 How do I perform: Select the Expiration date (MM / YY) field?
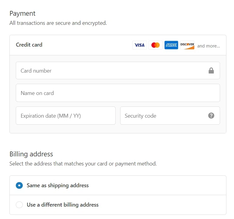[x=66, y=116]
